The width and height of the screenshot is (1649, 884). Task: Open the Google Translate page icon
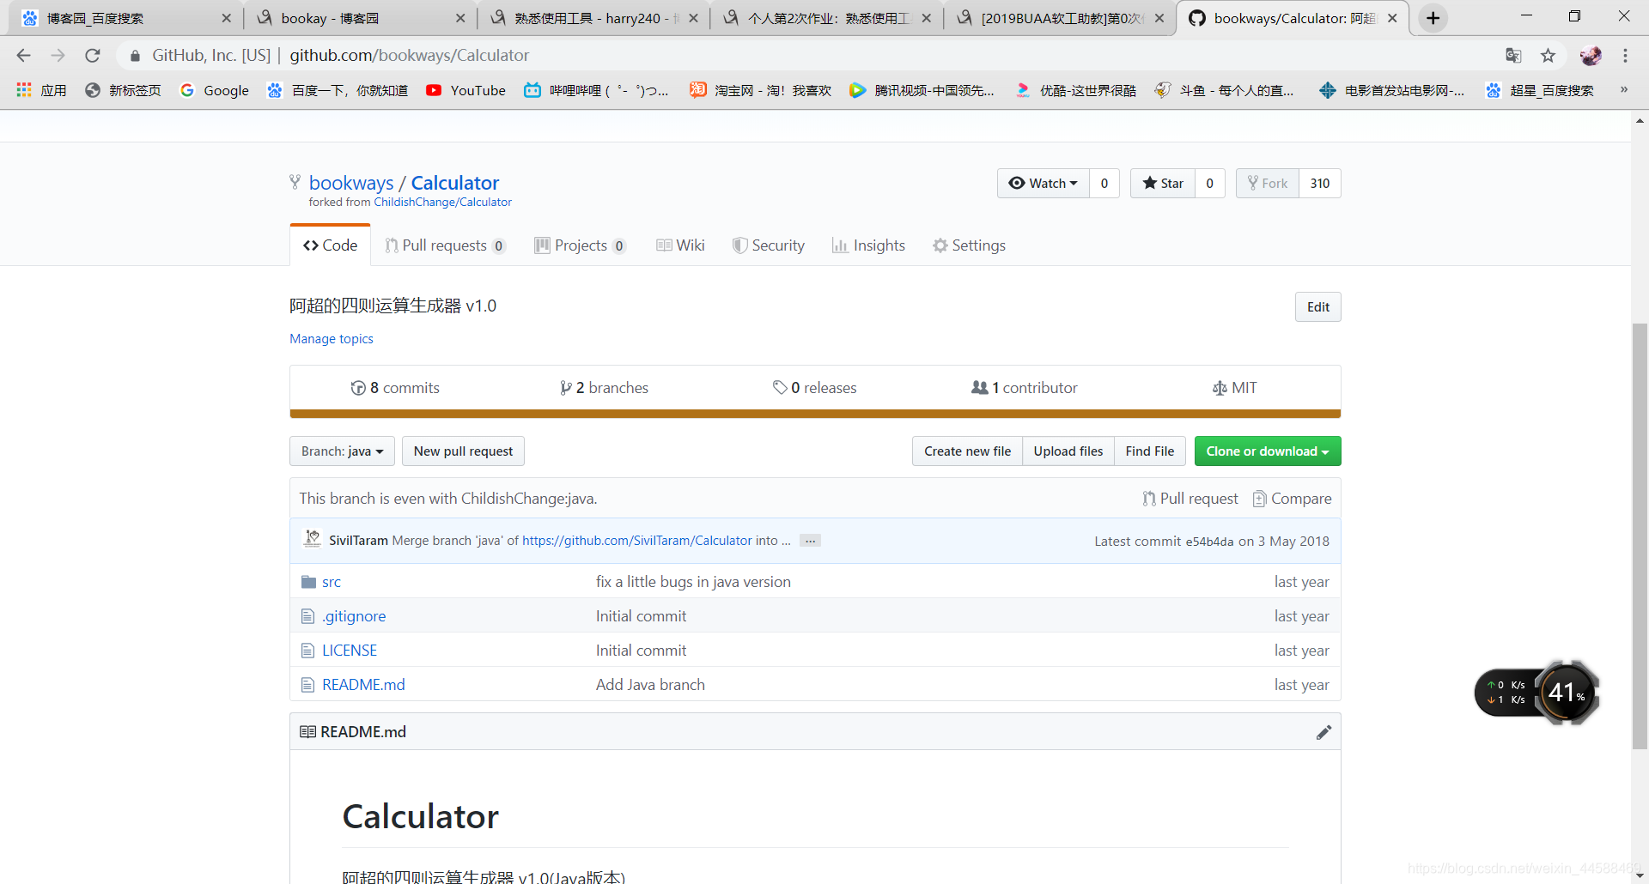1513,56
